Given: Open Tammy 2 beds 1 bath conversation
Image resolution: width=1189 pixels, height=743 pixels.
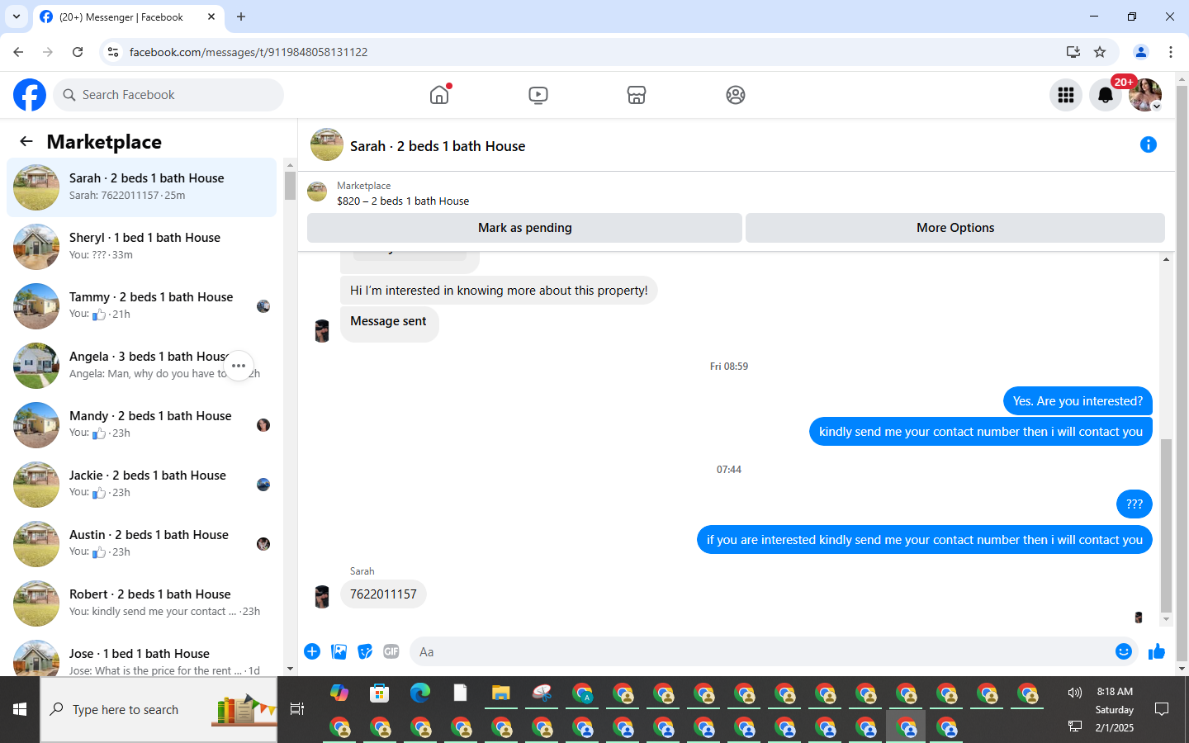Looking at the screenshot, I should pyautogui.click(x=141, y=306).
